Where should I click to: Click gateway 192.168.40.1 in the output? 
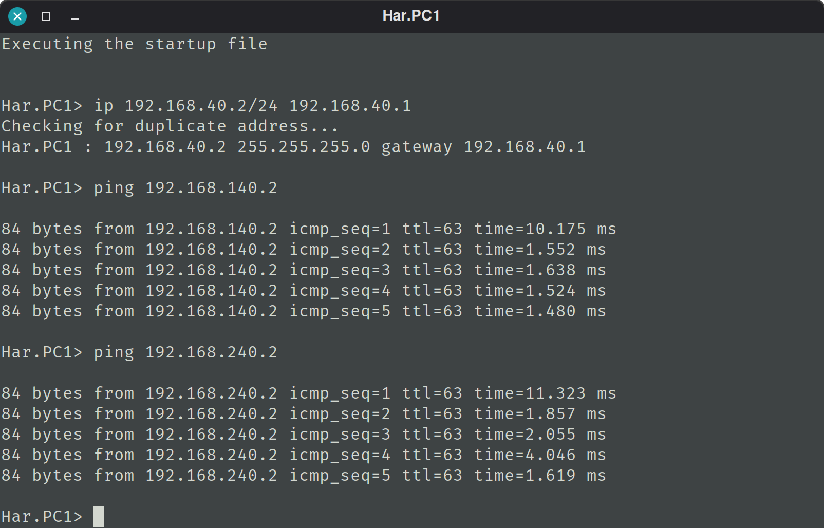tap(483, 147)
